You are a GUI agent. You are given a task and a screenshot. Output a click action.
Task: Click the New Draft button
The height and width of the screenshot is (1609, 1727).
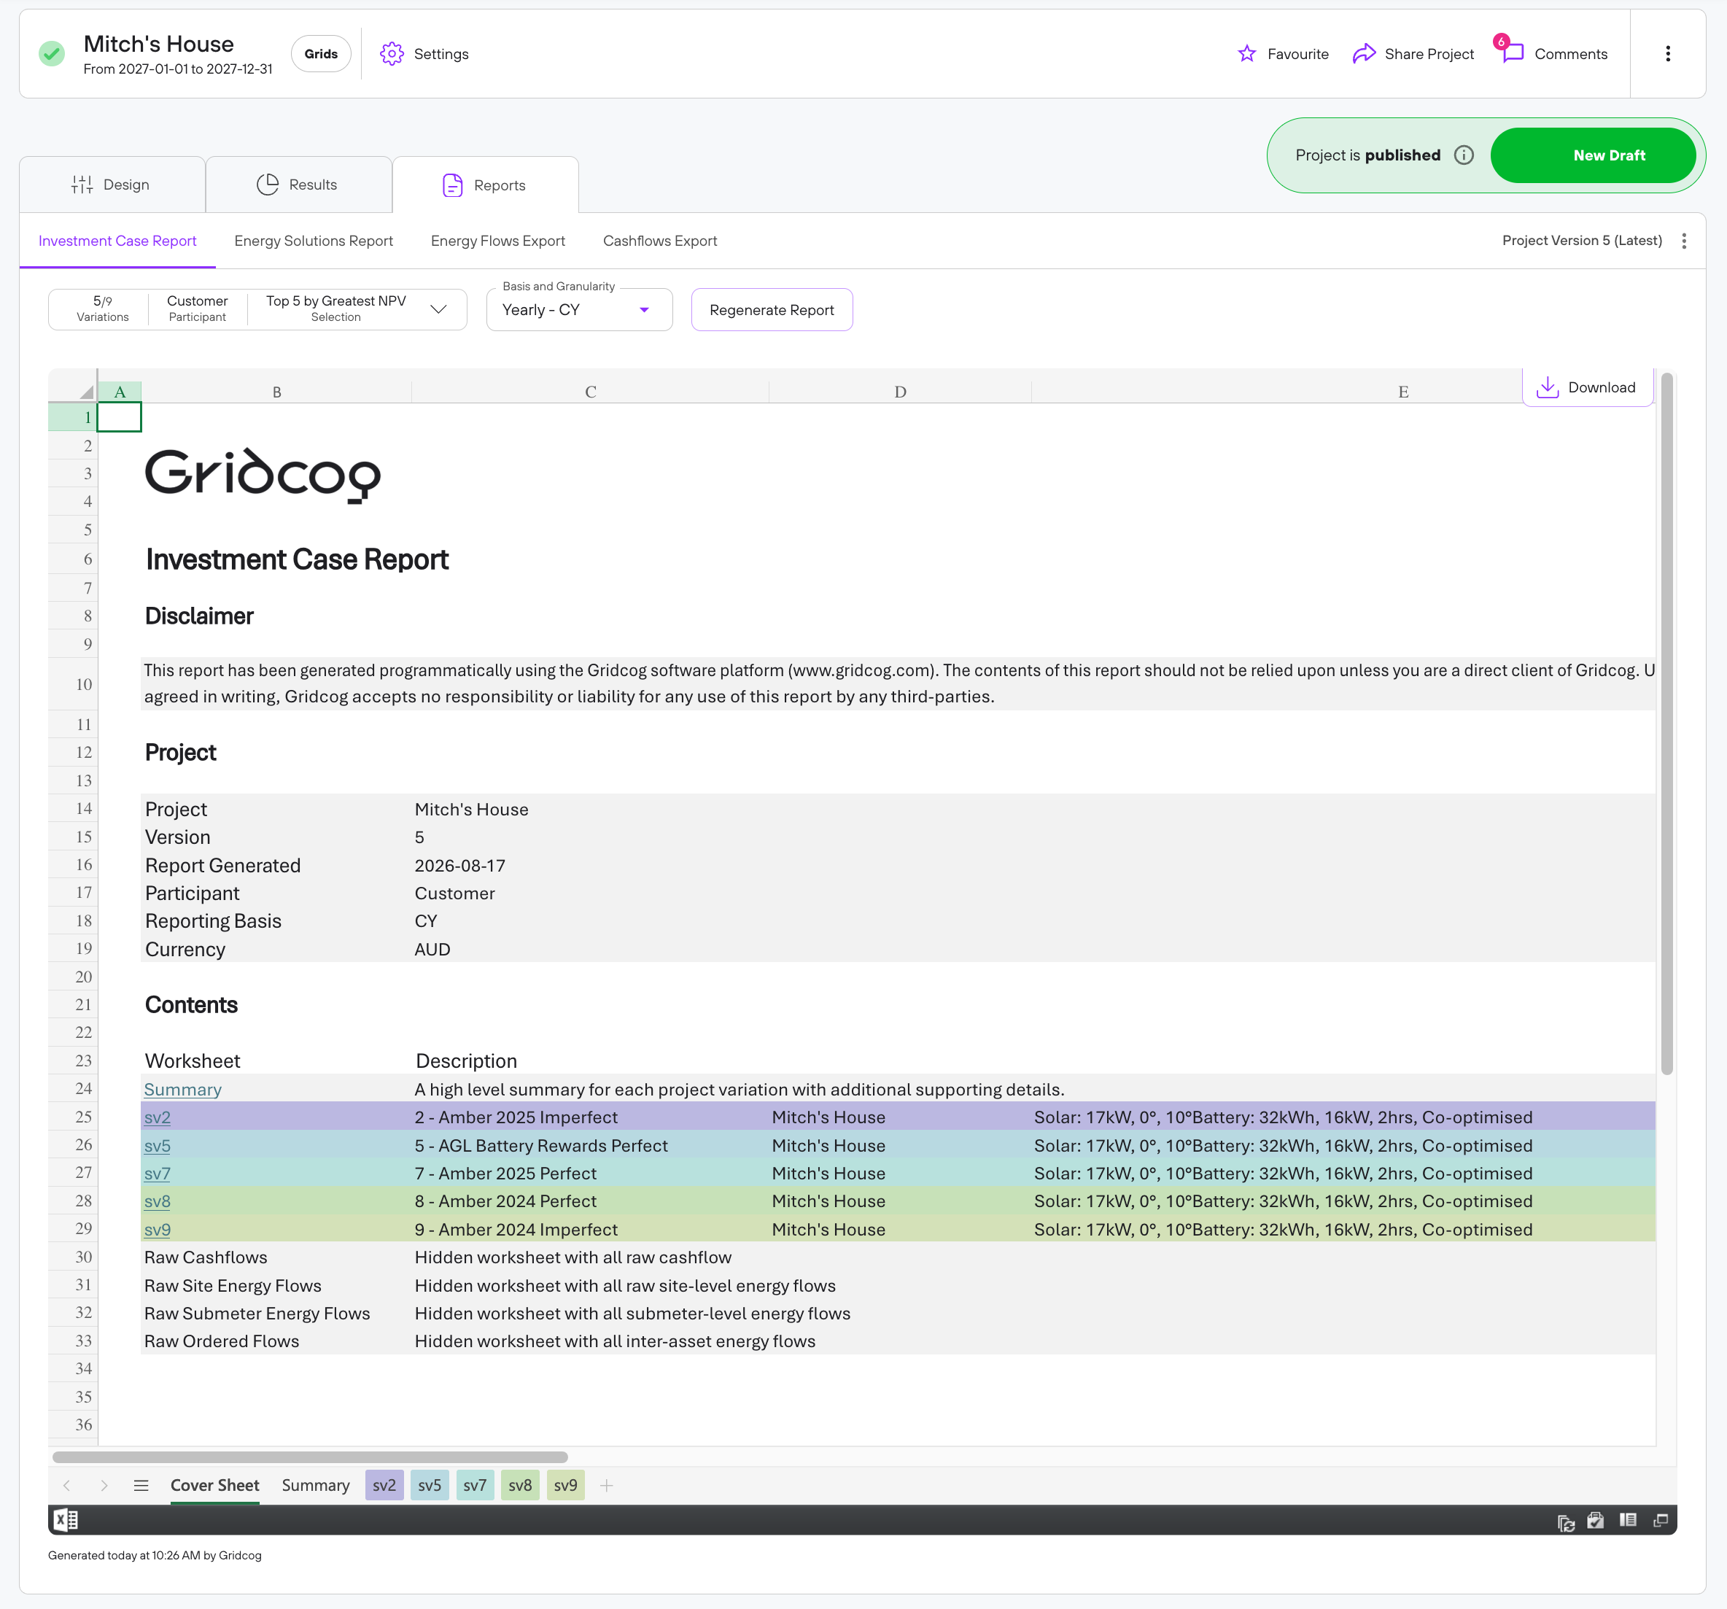(1594, 155)
